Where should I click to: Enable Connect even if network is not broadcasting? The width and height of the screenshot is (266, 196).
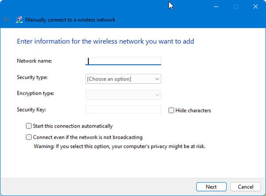(29, 137)
